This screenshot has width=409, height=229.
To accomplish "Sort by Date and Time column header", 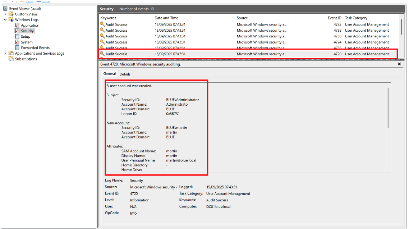I will point(166,18).
